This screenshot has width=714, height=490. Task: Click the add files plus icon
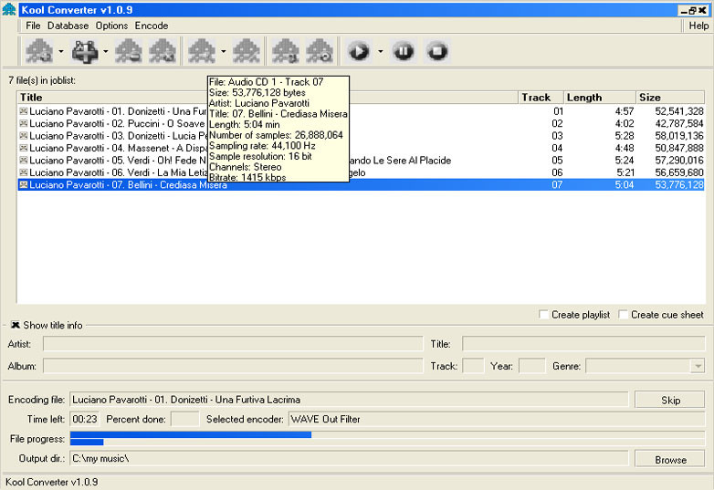[x=85, y=51]
